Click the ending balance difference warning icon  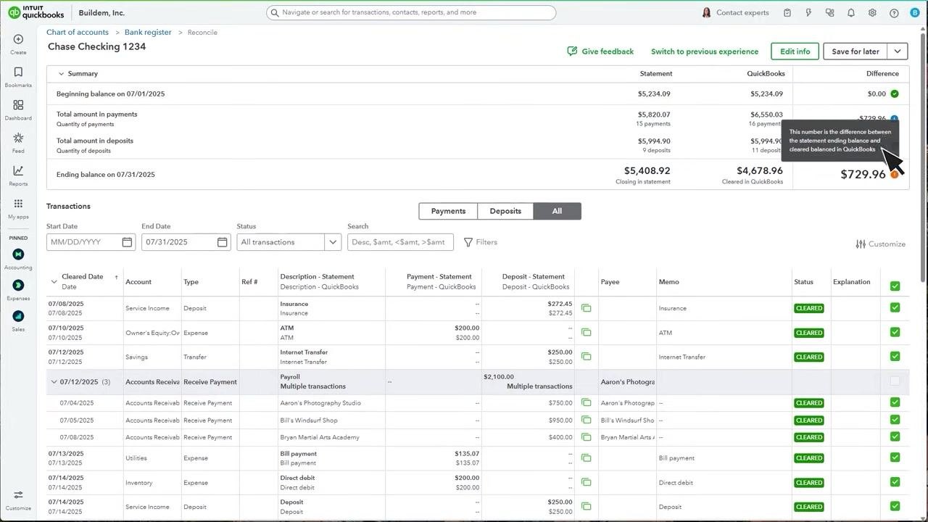click(895, 175)
